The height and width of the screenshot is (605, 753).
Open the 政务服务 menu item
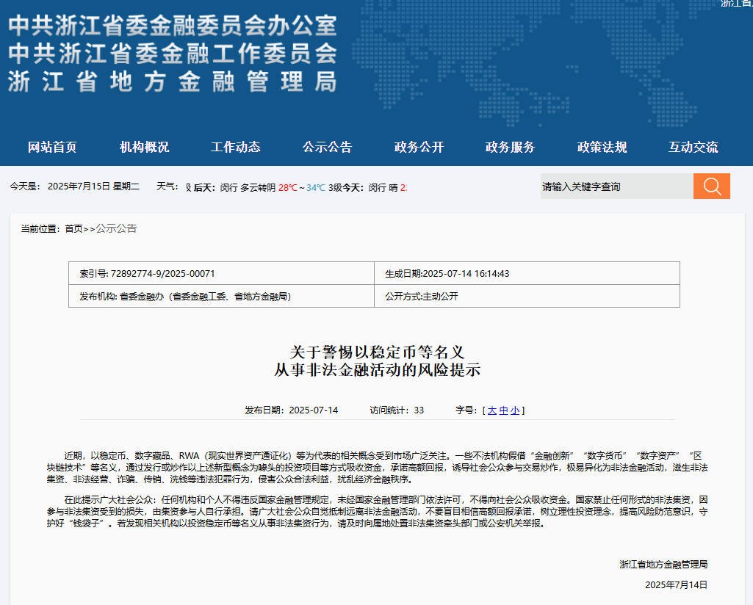click(510, 147)
